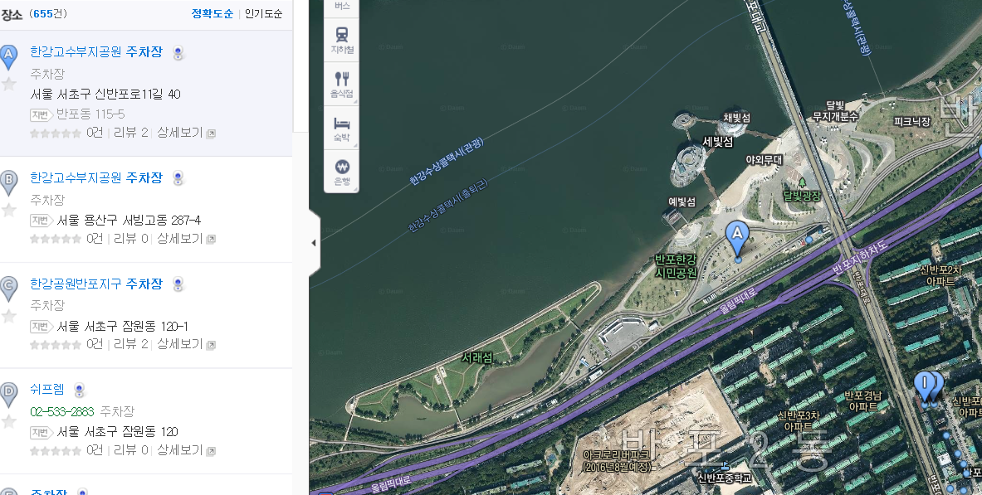Click the star rating of result B
This screenshot has height=495, width=982.
click(x=56, y=239)
